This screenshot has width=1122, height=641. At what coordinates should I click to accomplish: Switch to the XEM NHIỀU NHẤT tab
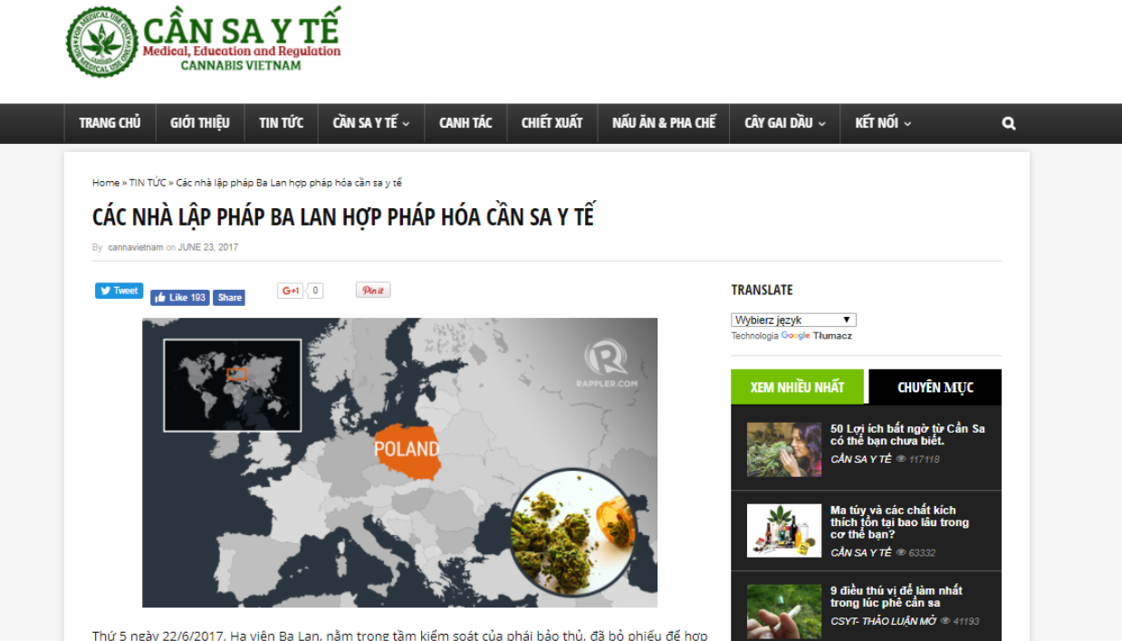point(797,387)
